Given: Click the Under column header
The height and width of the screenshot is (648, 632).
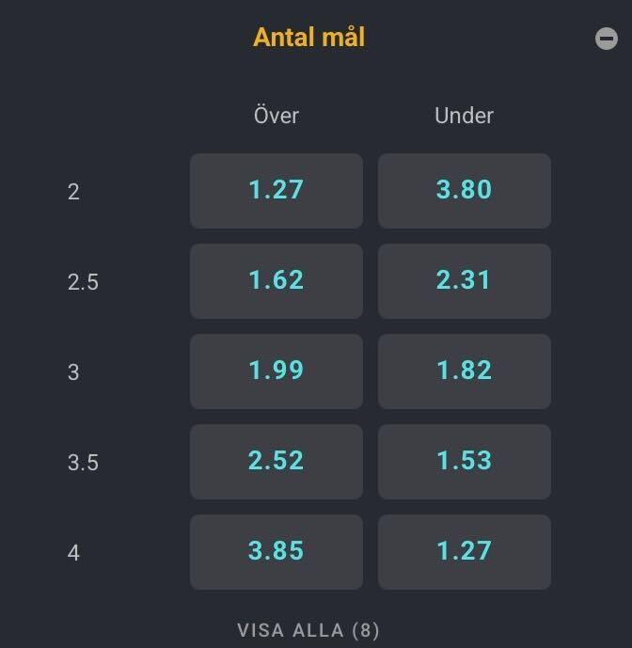Looking at the screenshot, I should (x=464, y=116).
